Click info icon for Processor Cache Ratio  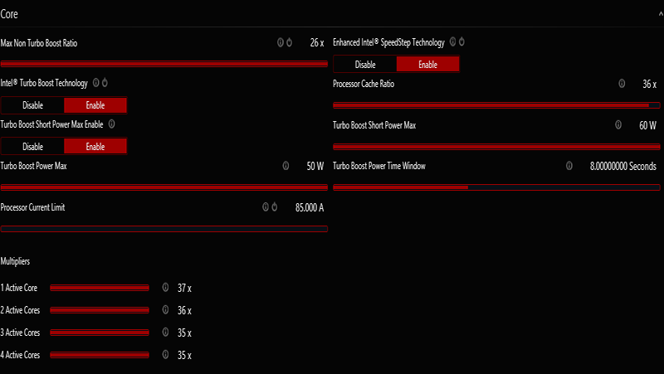622,84
